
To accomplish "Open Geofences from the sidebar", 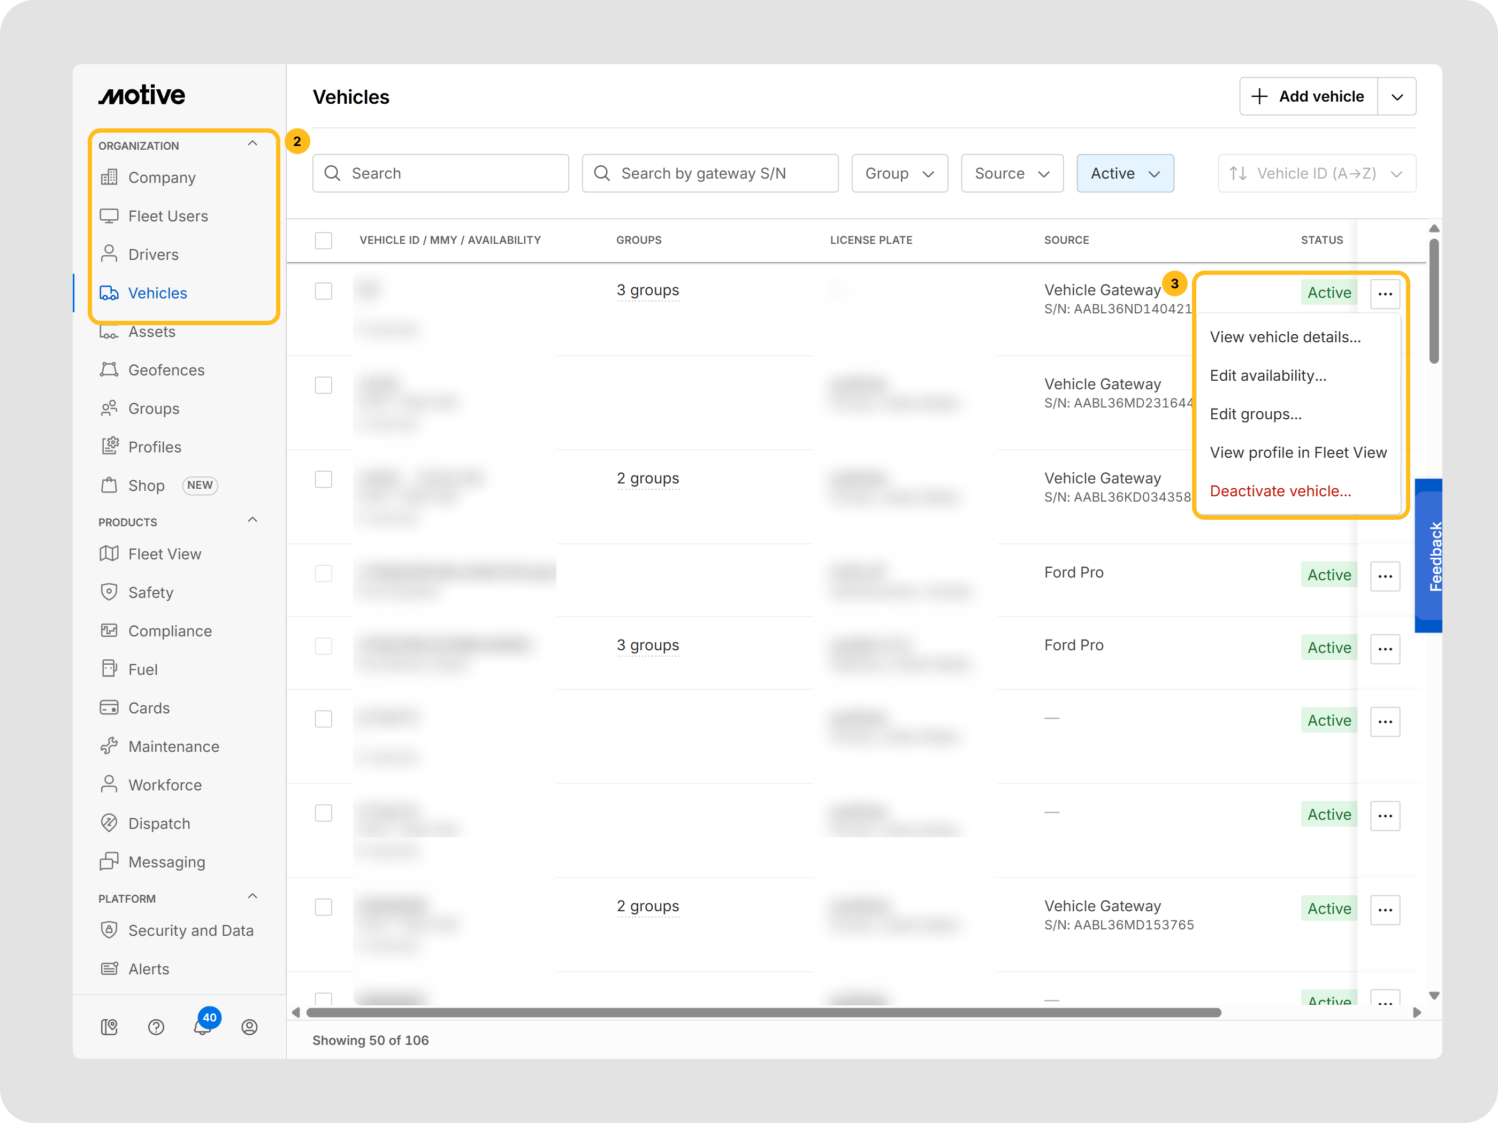I will click(166, 370).
